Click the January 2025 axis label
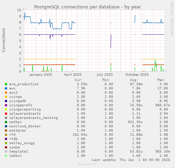 [41, 75]
